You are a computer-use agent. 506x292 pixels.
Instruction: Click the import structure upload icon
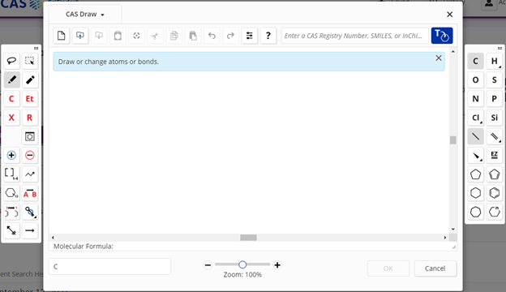coord(80,36)
